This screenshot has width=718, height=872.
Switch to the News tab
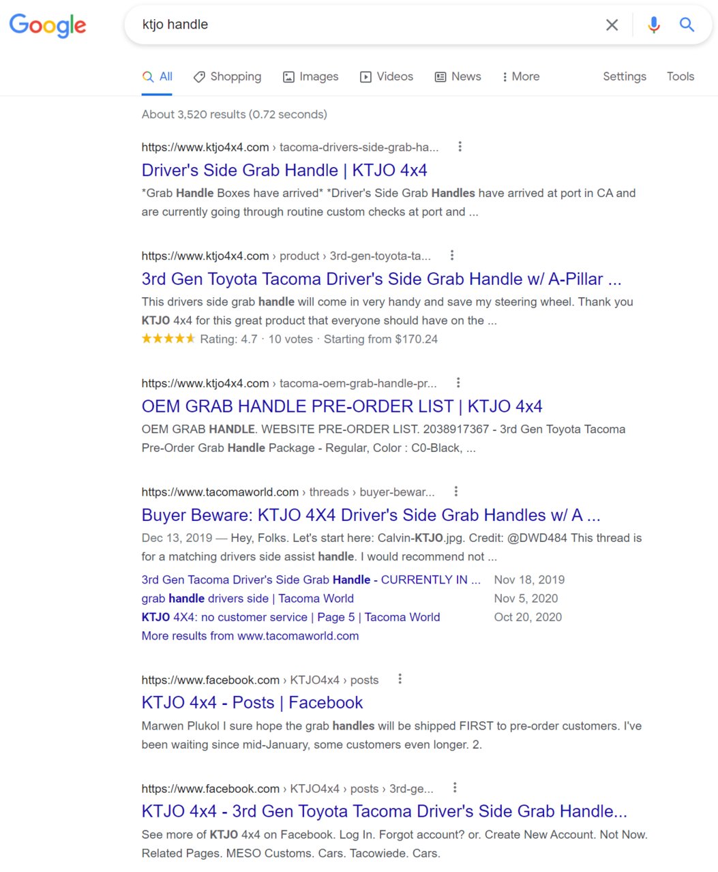pos(458,76)
